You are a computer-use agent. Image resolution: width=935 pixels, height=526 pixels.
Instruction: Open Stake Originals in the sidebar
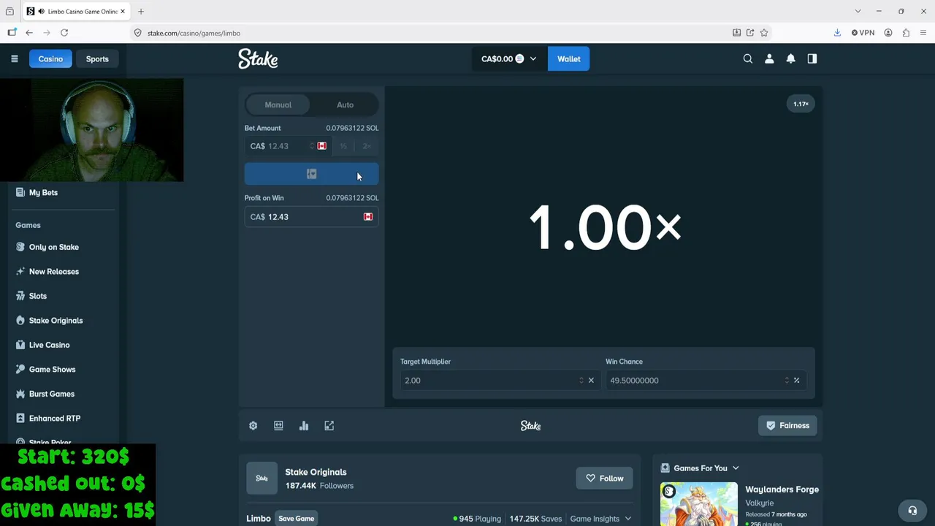(x=56, y=321)
